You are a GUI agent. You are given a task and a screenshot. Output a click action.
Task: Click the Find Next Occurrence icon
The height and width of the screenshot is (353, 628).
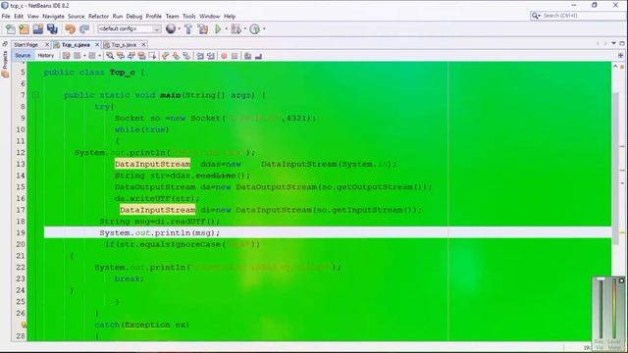point(131,56)
